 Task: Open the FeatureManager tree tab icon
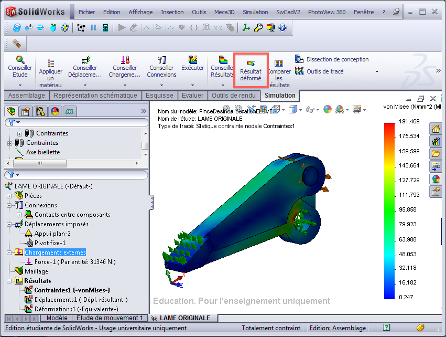12,111
